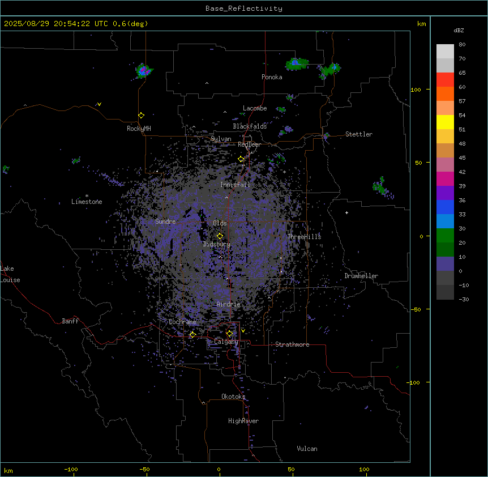Click the yellow diamond marker near RockyMH
Viewport: 488px width, 477px height.
142,116
